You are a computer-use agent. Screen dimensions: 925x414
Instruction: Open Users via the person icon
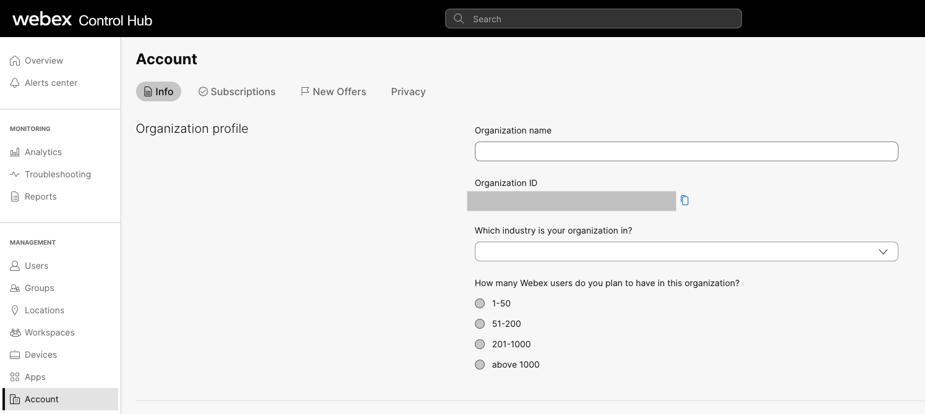14,266
